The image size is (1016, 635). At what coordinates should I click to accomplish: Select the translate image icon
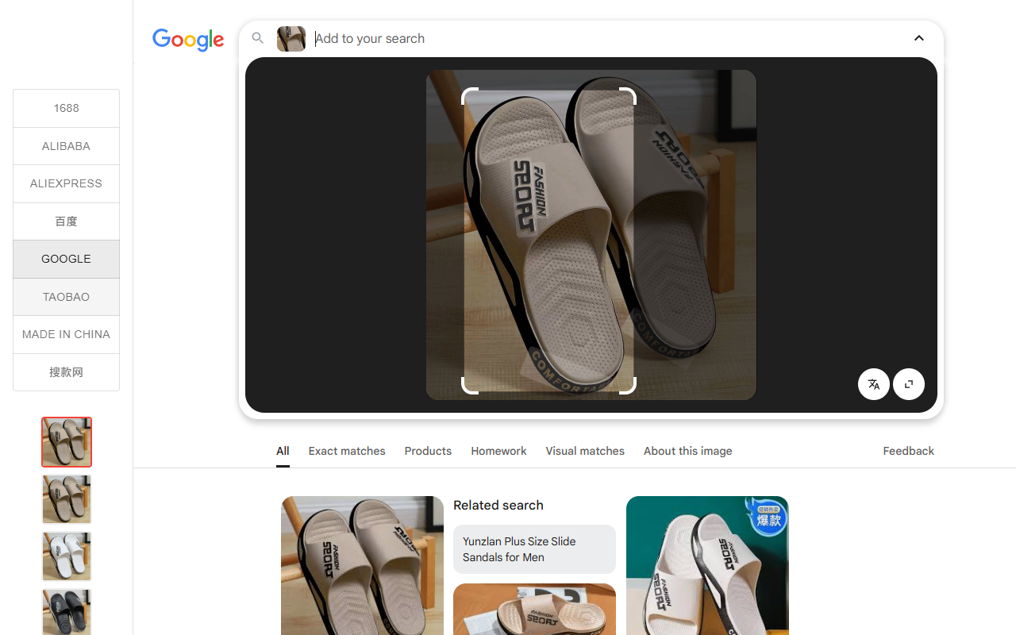pos(873,383)
